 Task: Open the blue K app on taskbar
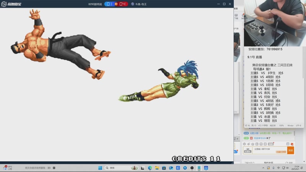coord(178,168)
